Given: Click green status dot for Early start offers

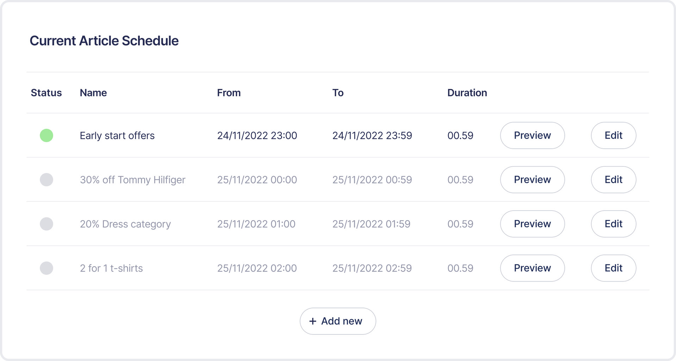Looking at the screenshot, I should point(46,135).
